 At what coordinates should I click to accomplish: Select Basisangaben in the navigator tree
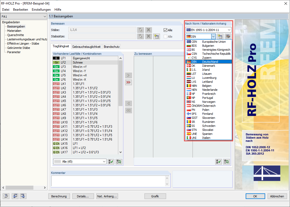coord(16,26)
